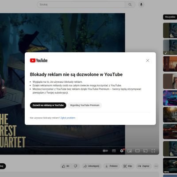Open the Zgłoś problem link
Viewport: 177px width, 177px height.
[68, 118]
